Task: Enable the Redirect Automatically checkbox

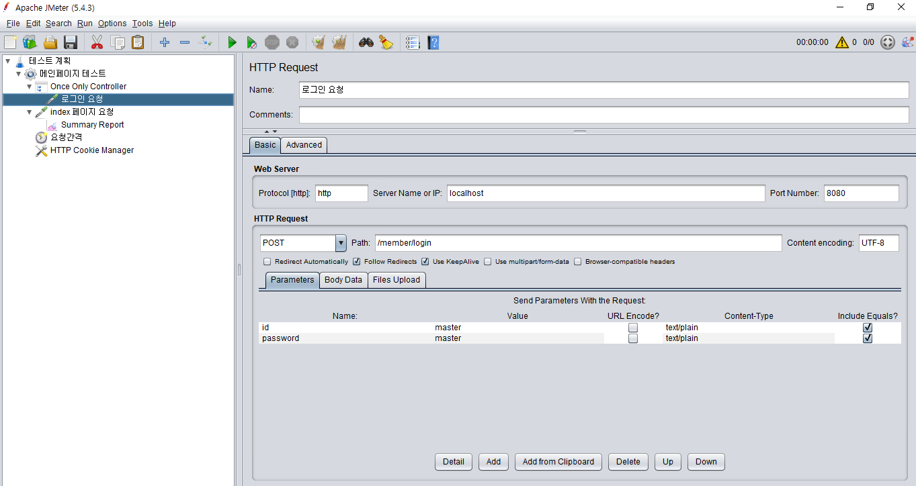Action: tap(267, 262)
